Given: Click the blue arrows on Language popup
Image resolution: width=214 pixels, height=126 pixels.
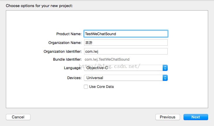Looking at the screenshot, I should 165,68.
